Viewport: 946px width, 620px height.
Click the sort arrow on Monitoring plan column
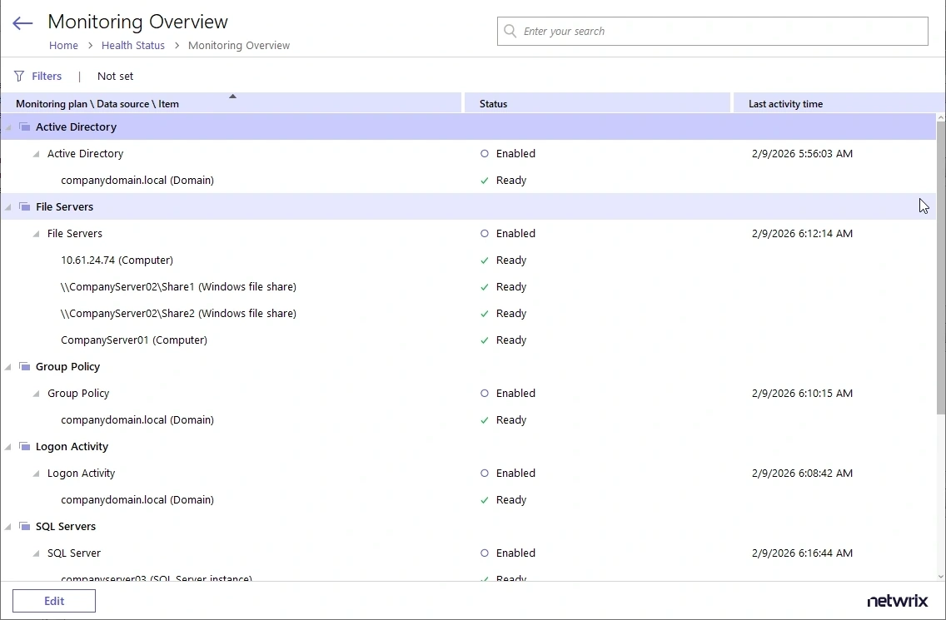tap(232, 97)
